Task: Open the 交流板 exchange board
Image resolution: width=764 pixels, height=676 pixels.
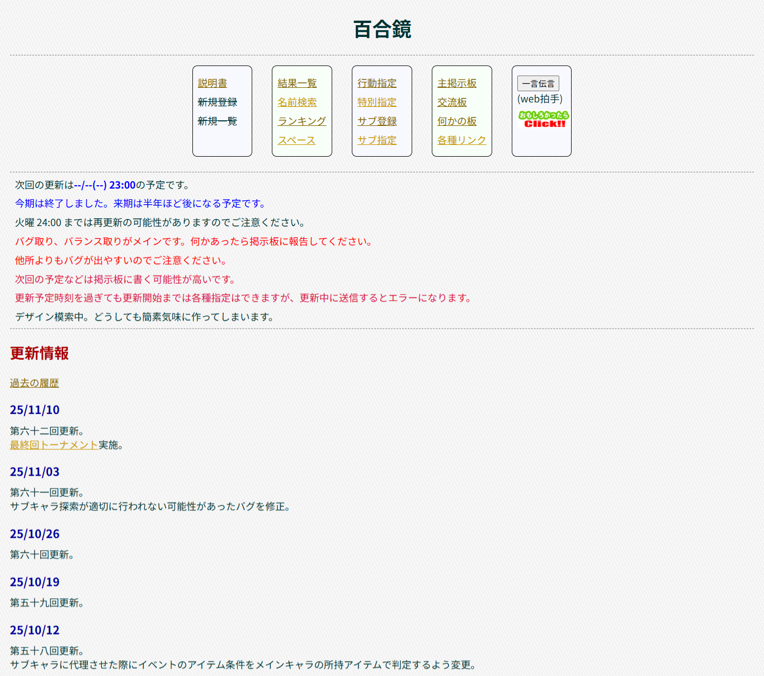Action: pyautogui.click(x=452, y=102)
